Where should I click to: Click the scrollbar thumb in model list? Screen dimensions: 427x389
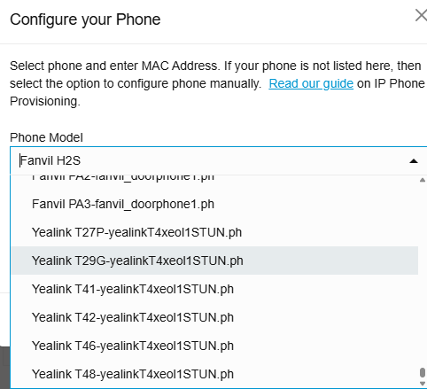click(x=423, y=373)
